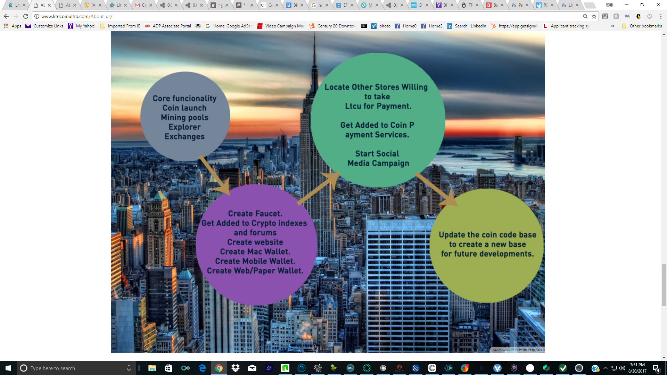667x375 pixels.
Task: Open the green N wallet taskbar icon
Action: (x=285, y=368)
